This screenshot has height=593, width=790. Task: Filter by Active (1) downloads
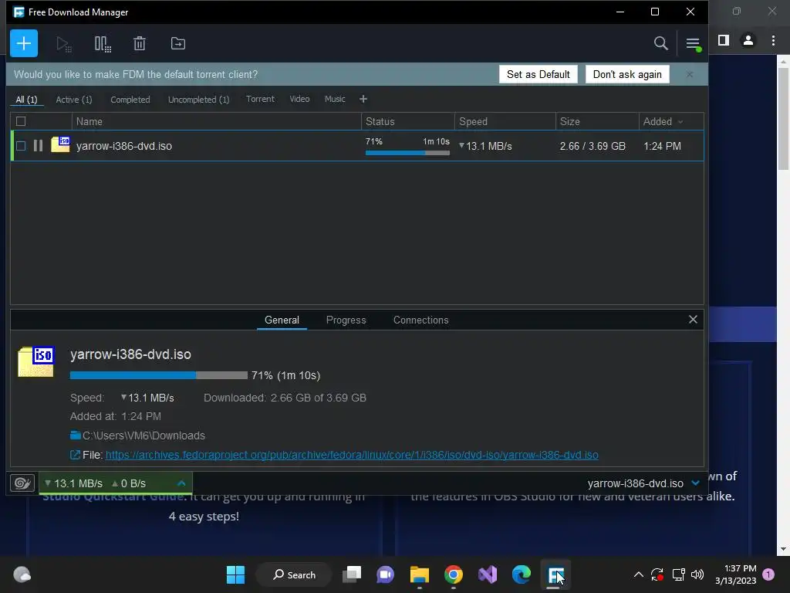click(74, 100)
